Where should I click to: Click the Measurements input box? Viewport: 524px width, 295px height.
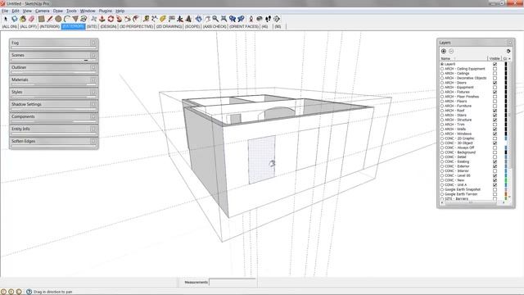pos(233,282)
